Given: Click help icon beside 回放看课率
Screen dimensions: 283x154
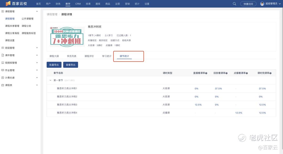Looking at the screenshot, I should click(x=226, y=73).
